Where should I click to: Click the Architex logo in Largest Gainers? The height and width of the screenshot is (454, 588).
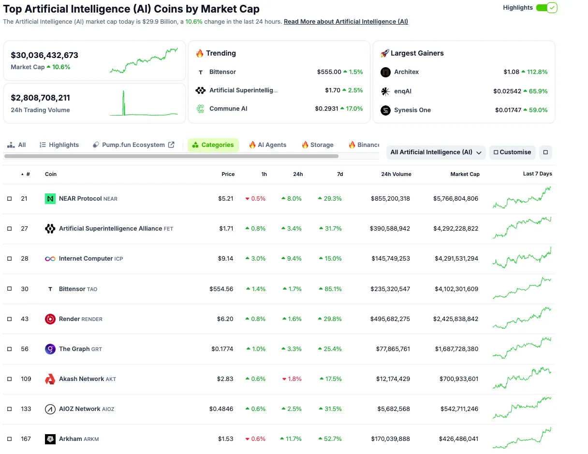pos(385,72)
